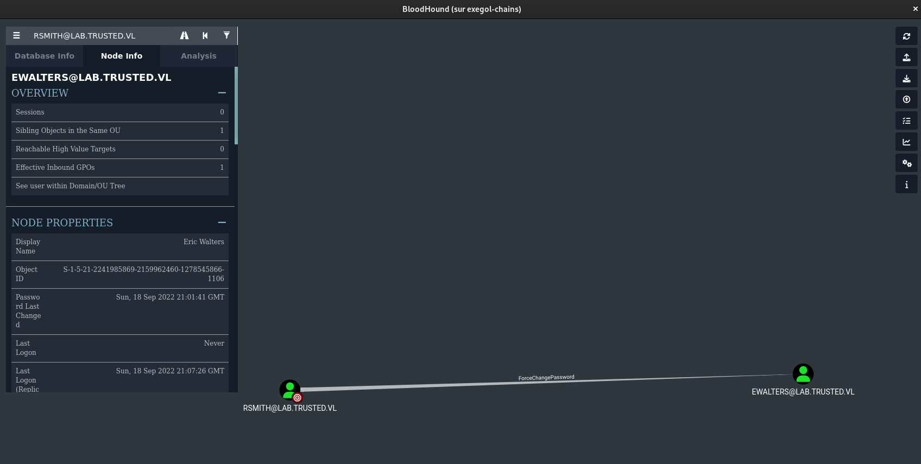Click the export graph icon
Viewport: 921px width, 464px height.
click(906, 57)
